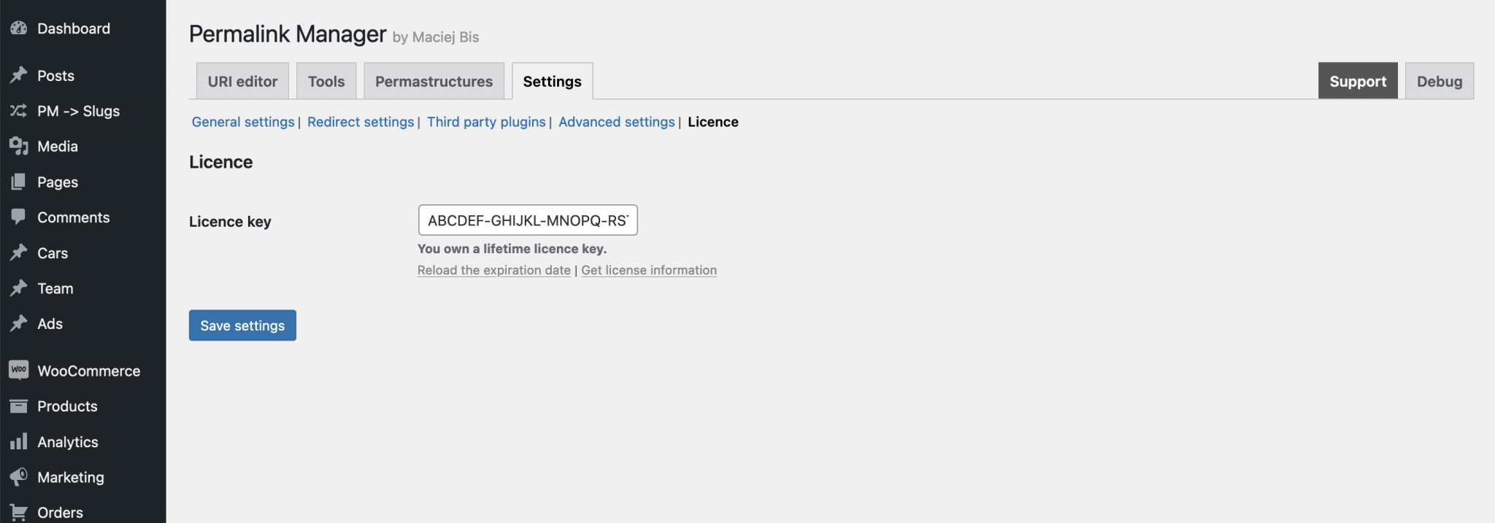Click the Dashboard gauge icon
The height and width of the screenshot is (523, 1495).
(19, 28)
